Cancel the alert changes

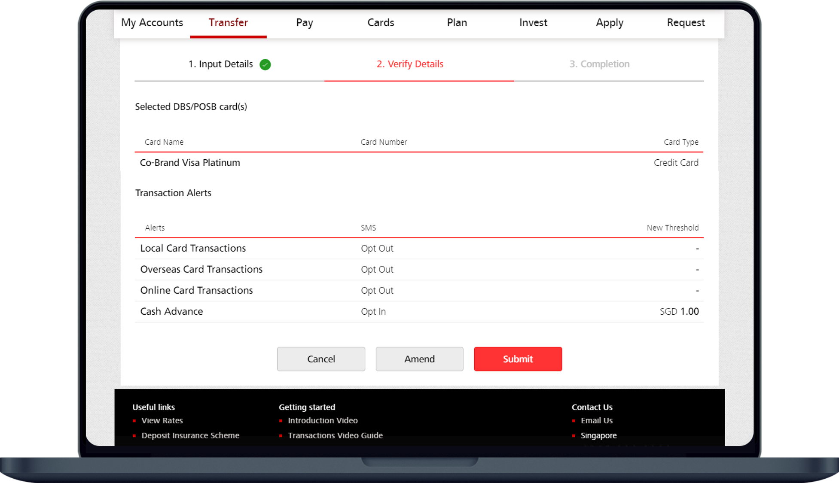click(321, 359)
